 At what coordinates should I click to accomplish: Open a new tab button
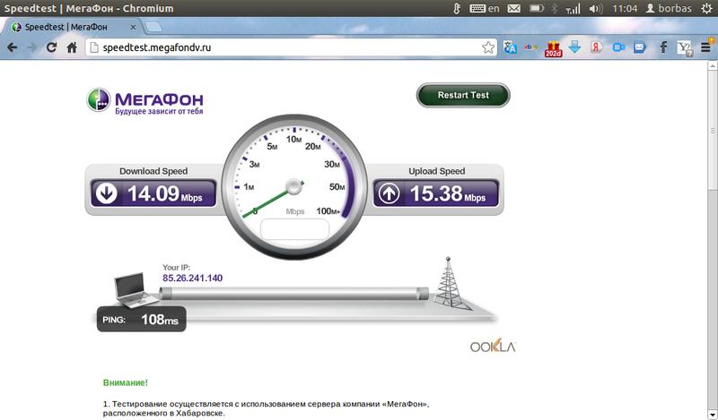coord(153,27)
